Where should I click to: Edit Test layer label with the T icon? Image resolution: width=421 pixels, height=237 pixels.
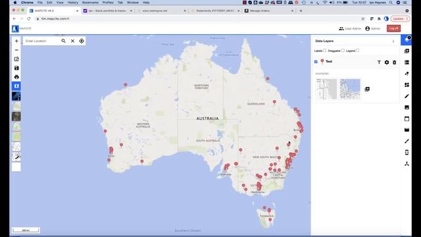tap(379, 63)
